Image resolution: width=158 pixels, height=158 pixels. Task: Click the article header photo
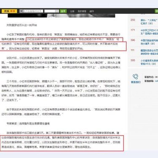62,16
